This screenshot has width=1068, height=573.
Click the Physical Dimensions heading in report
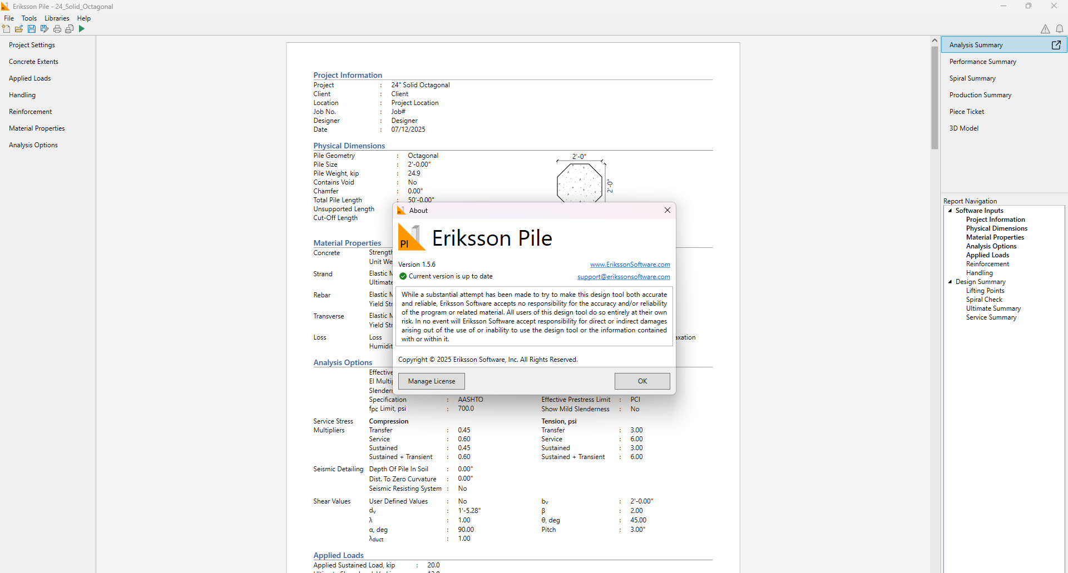(x=349, y=146)
